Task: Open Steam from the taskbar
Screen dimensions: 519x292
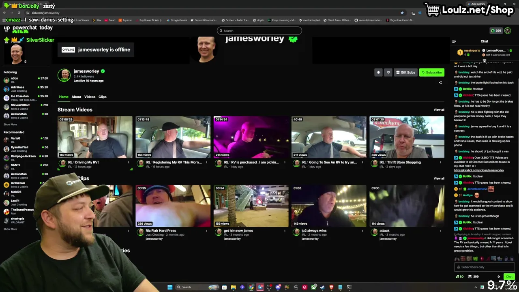Action: [322, 287]
